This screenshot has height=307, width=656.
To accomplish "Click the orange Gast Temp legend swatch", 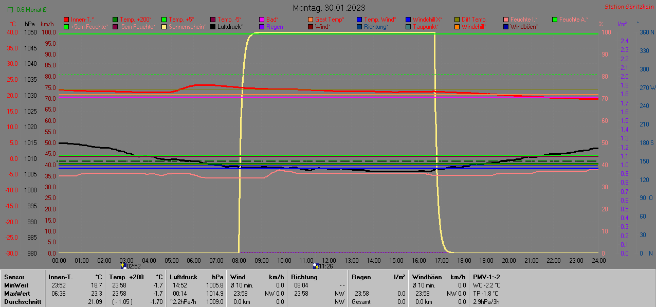I will [311, 20].
